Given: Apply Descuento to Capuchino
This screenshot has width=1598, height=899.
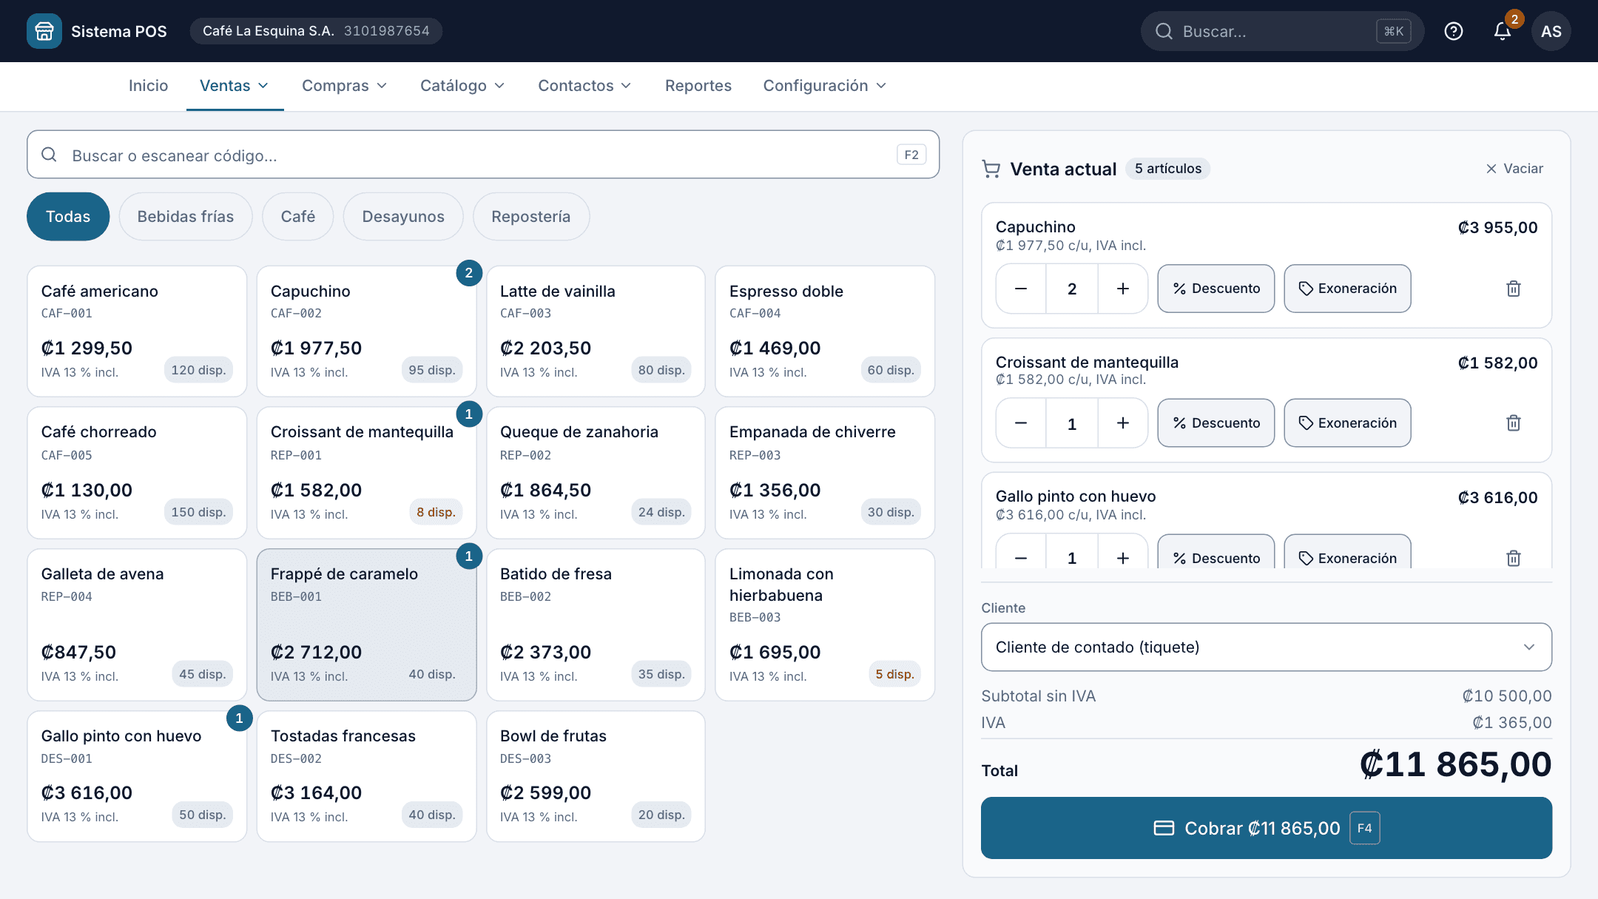Looking at the screenshot, I should click(1216, 289).
